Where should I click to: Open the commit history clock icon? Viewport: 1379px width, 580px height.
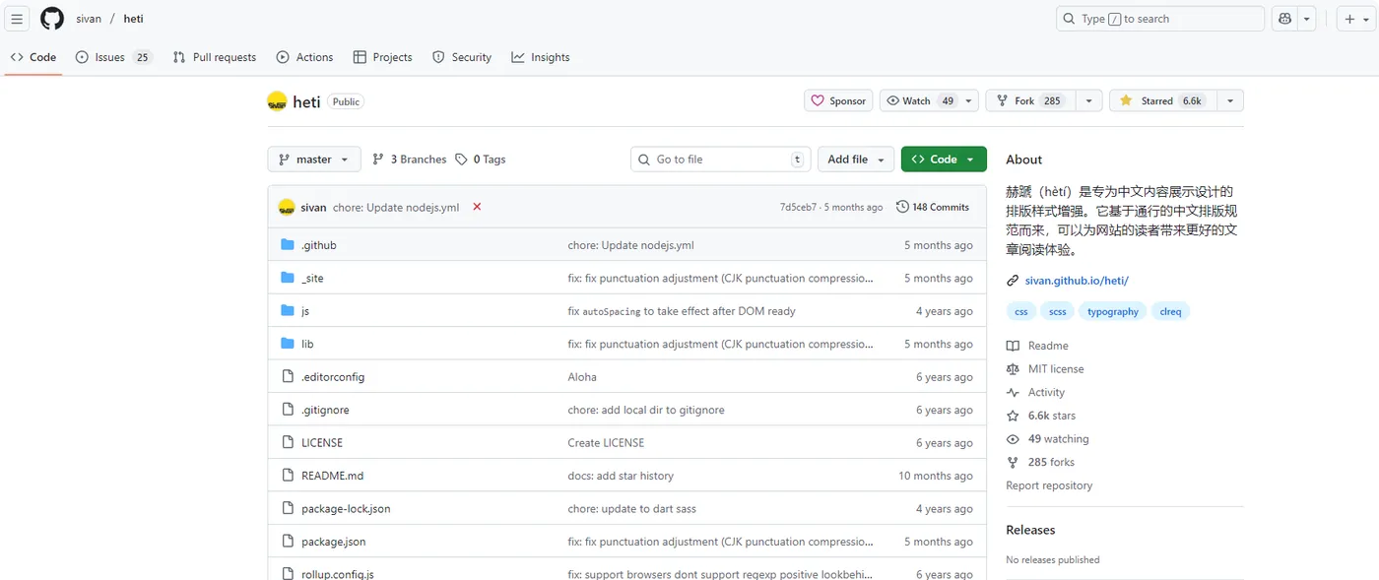coord(902,207)
